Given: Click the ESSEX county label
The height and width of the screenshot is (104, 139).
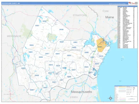Looking at the screenshot, I should coord(74,97).
